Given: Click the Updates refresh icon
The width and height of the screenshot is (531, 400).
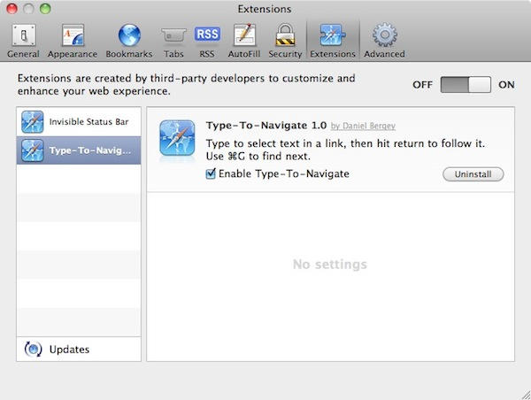Looking at the screenshot, I should pos(34,349).
